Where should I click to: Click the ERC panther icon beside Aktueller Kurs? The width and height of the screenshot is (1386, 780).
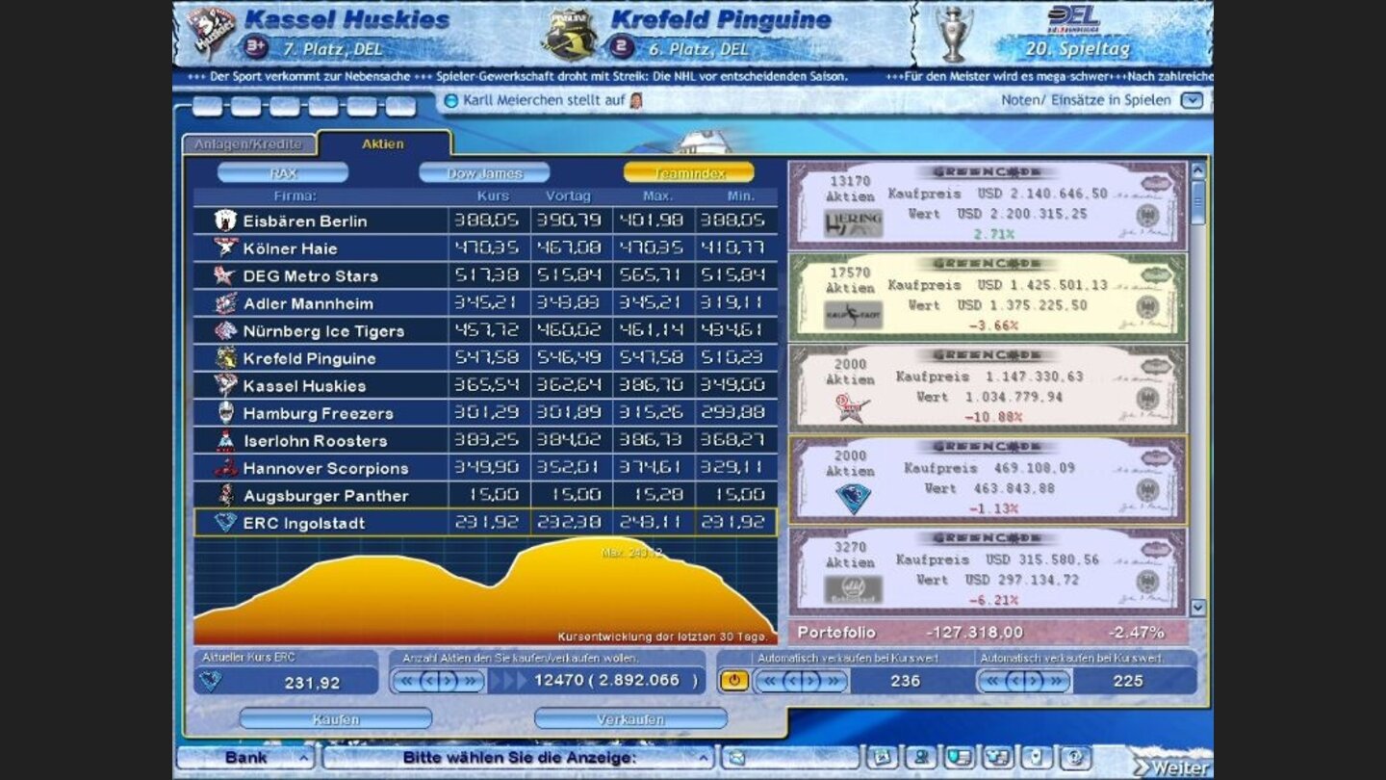(210, 681)
